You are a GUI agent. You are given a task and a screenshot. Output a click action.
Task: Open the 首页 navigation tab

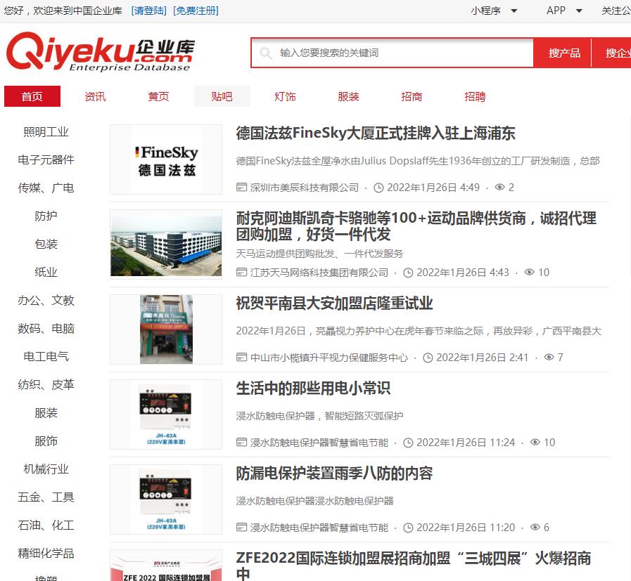click(x=32, y=96)
